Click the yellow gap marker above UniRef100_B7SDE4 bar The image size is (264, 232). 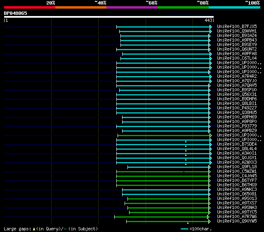(x=186, y=142)
